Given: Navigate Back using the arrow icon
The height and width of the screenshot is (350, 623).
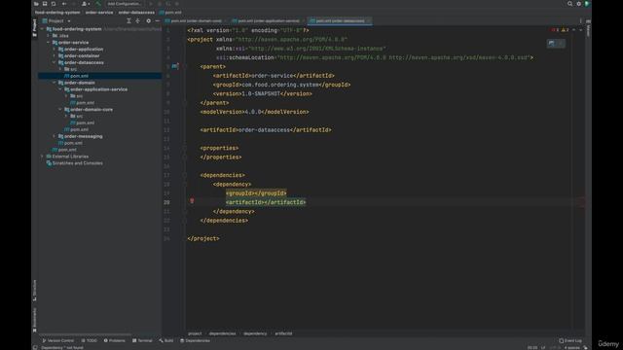Looking at the screenshot, I should (64, 4).
